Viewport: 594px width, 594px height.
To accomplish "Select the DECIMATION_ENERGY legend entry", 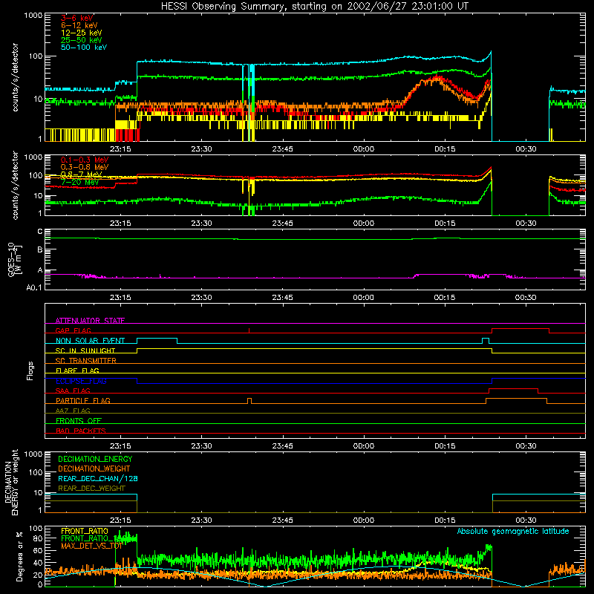I will 95,459.
